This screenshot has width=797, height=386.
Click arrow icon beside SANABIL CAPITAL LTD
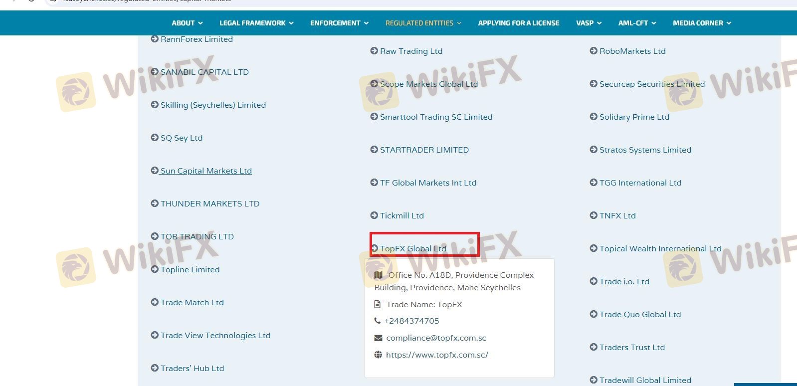tap(155, 72)
